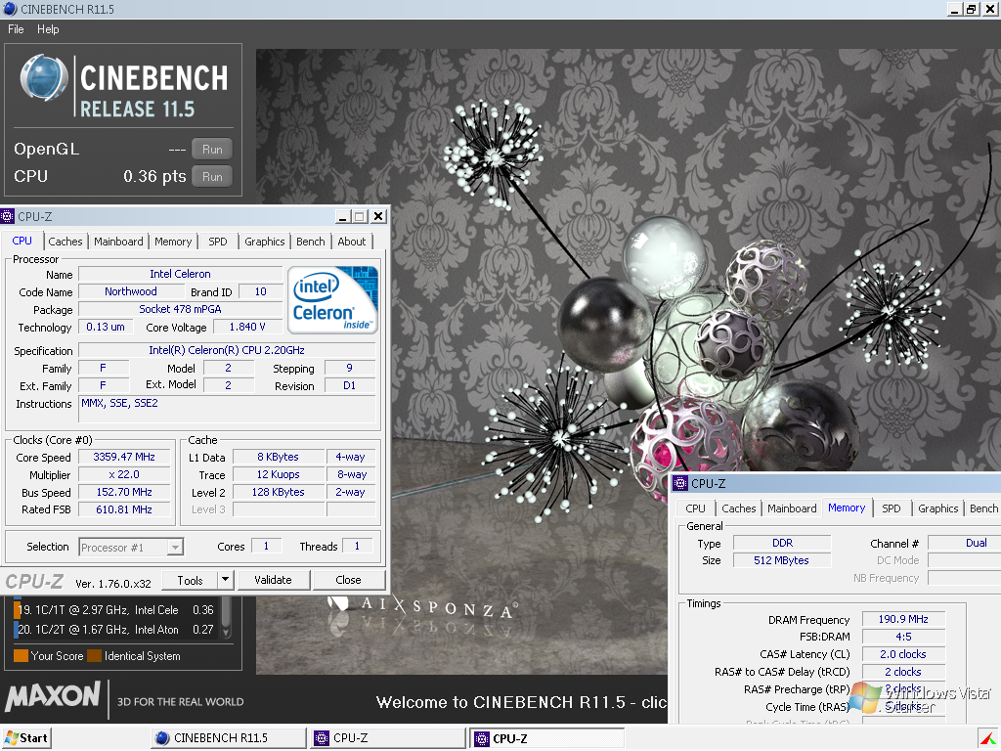This screenshot has width=1001, height=751.
Task: Select ranking row 20 Intel Atom 0.27
Action: click(115, 629)
